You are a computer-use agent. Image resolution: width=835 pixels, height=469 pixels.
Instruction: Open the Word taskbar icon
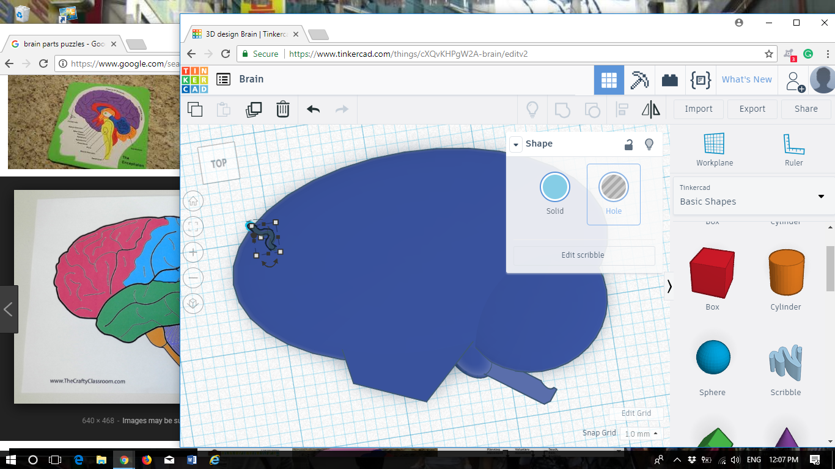[x=191, y=460]
